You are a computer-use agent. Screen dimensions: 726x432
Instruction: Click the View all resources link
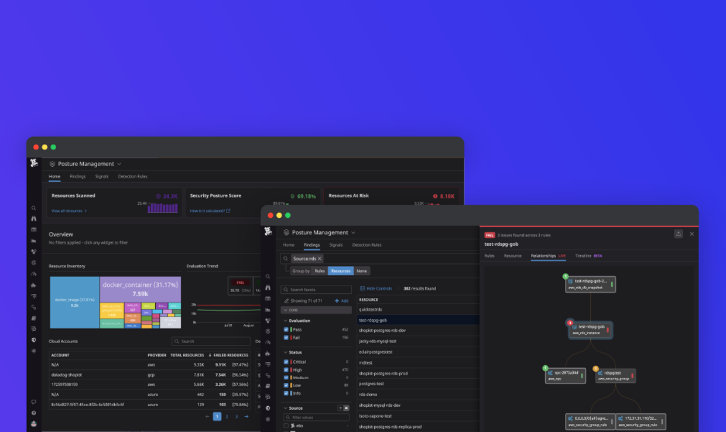pyautogui.click(x=69, y=211)
